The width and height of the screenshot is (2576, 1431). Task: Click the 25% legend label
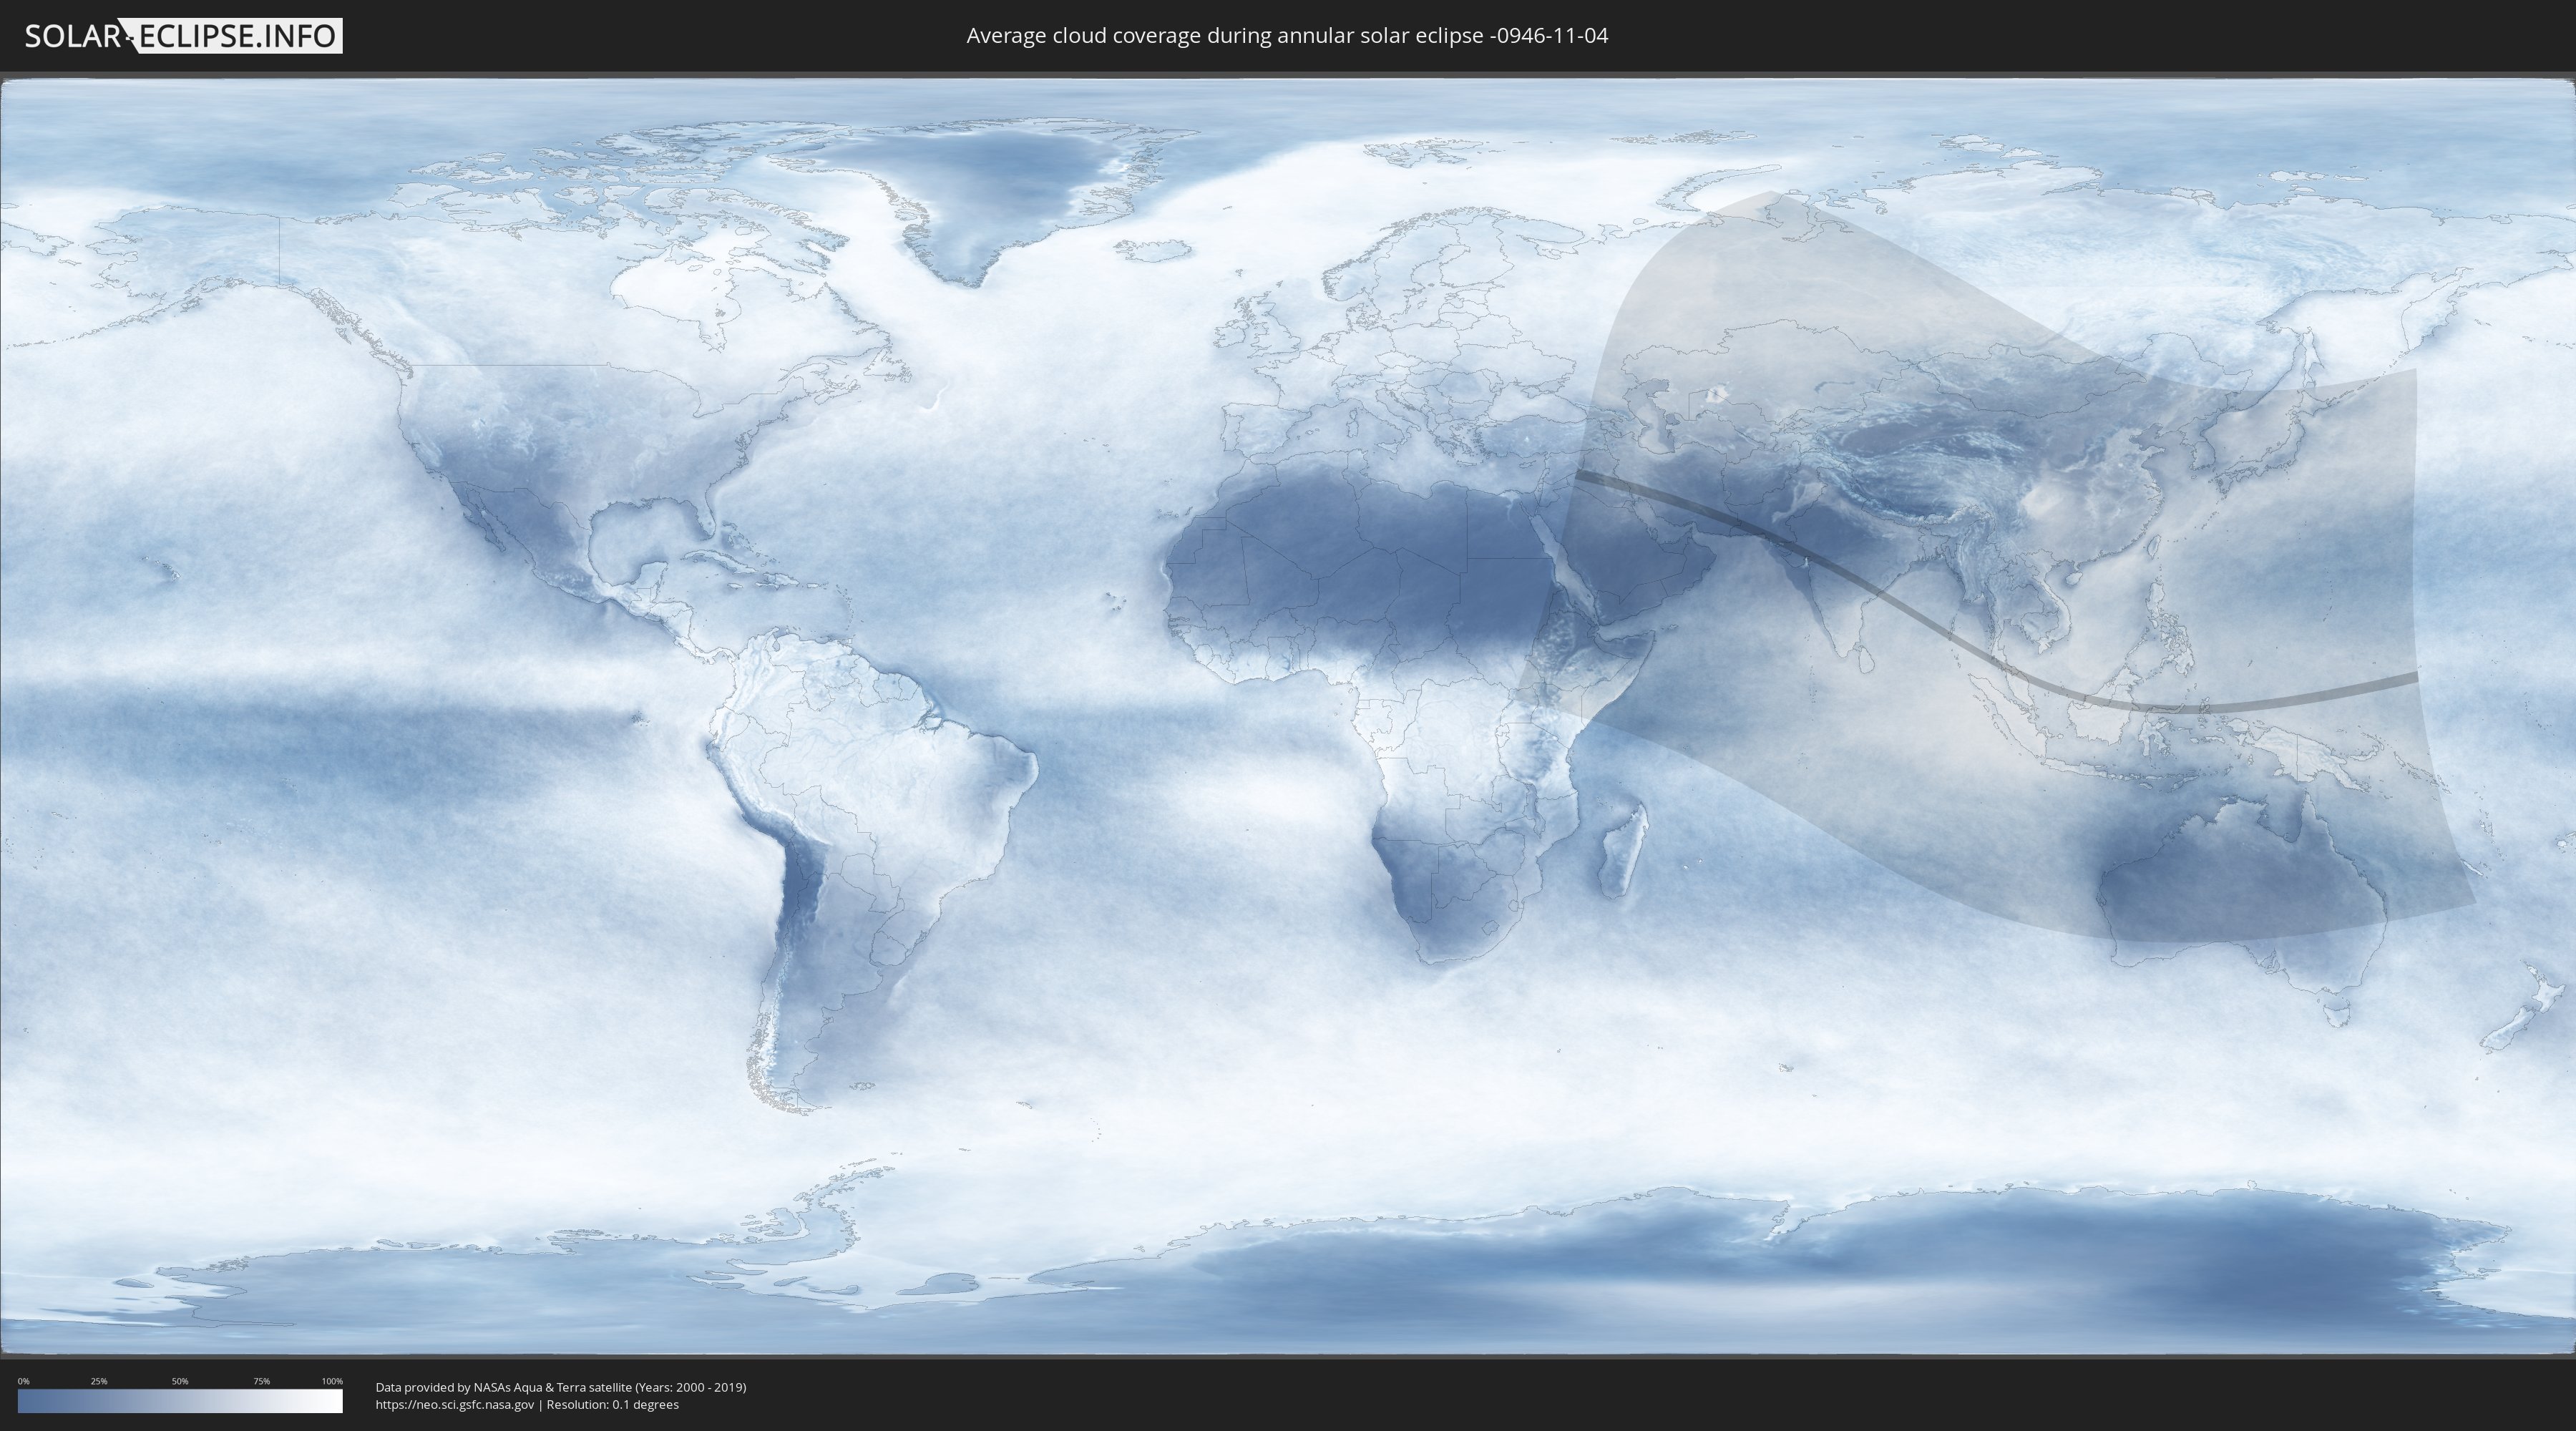click(99, 1381)
